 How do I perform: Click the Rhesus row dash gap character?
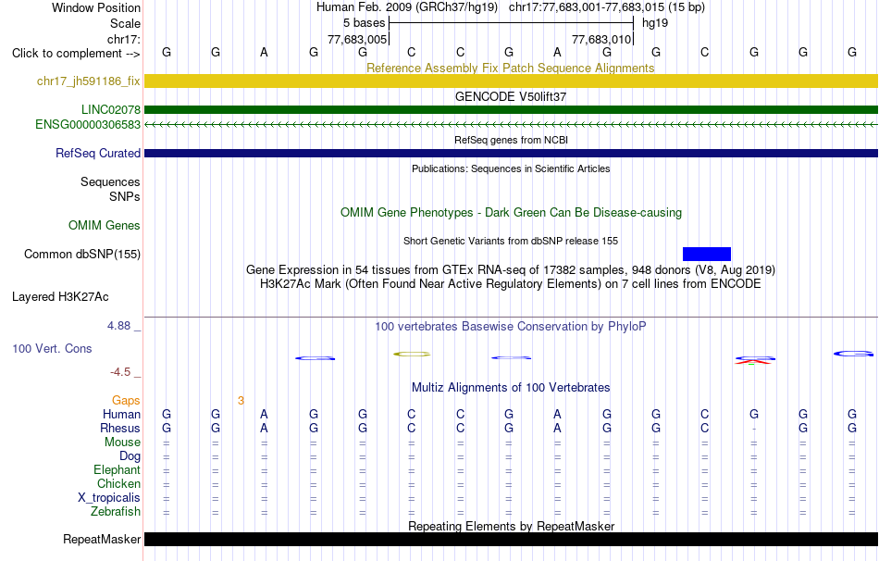pyautogui.click(x=754, y=430)
